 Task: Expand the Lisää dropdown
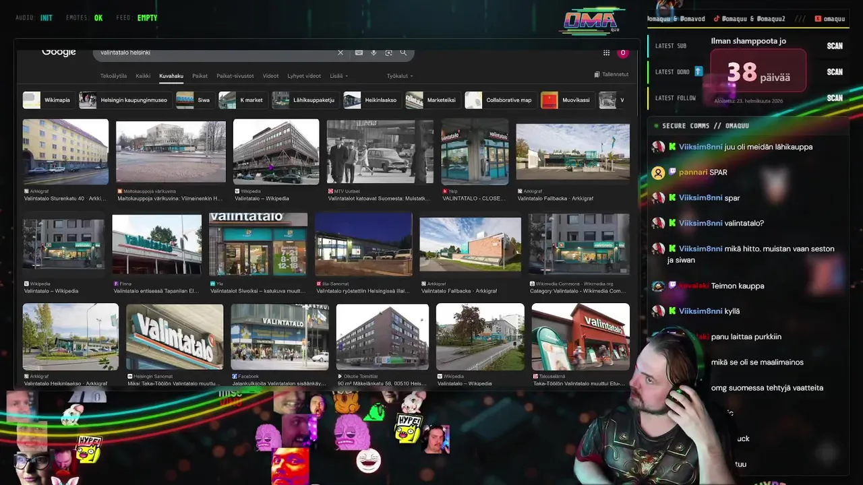pyautogui.click(x=338, y=76)
